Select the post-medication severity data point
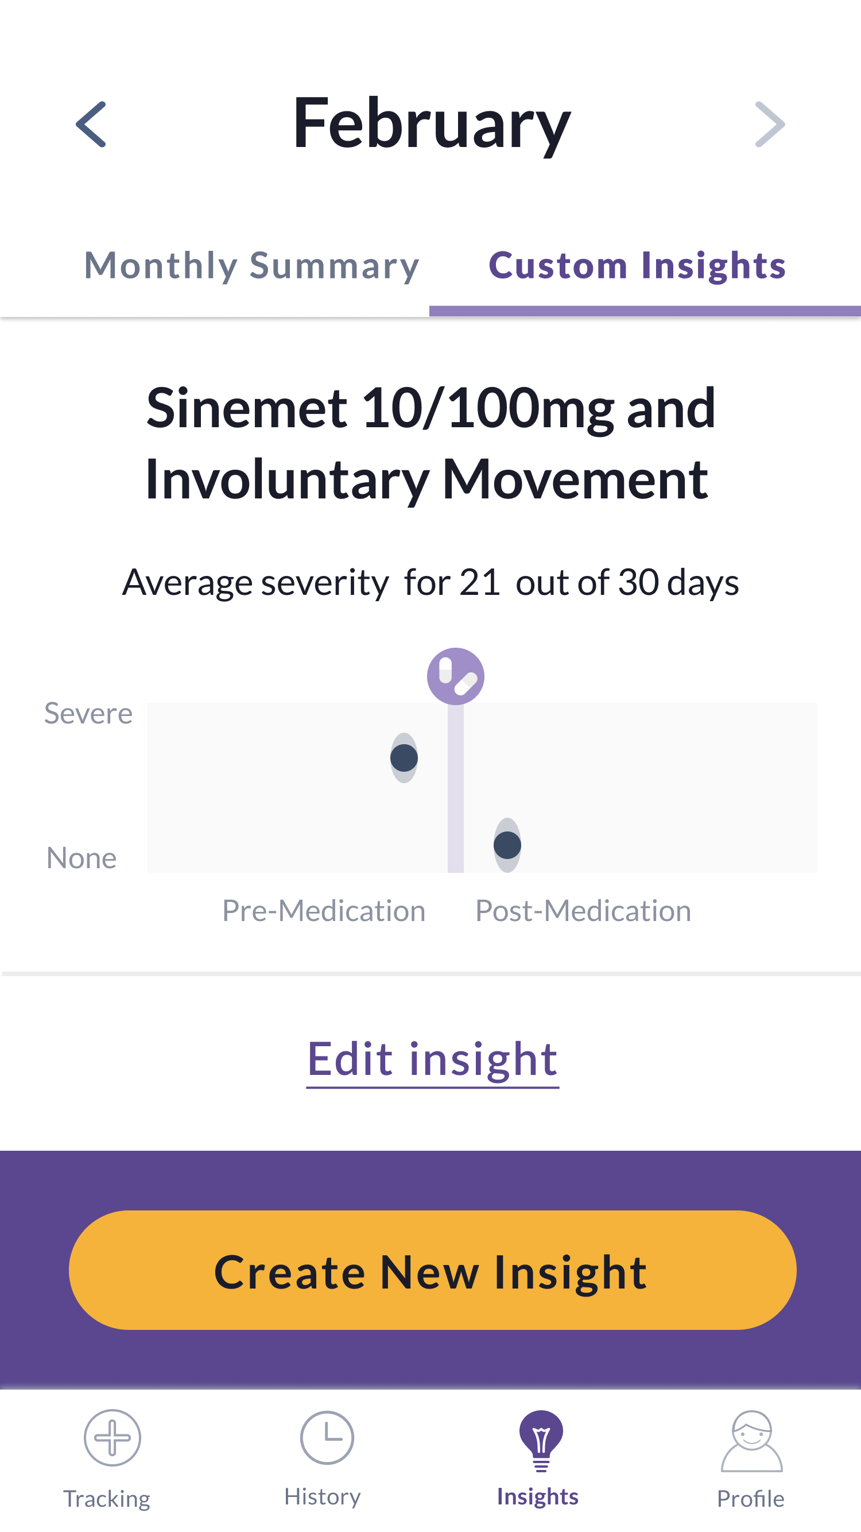 point(507,845)
